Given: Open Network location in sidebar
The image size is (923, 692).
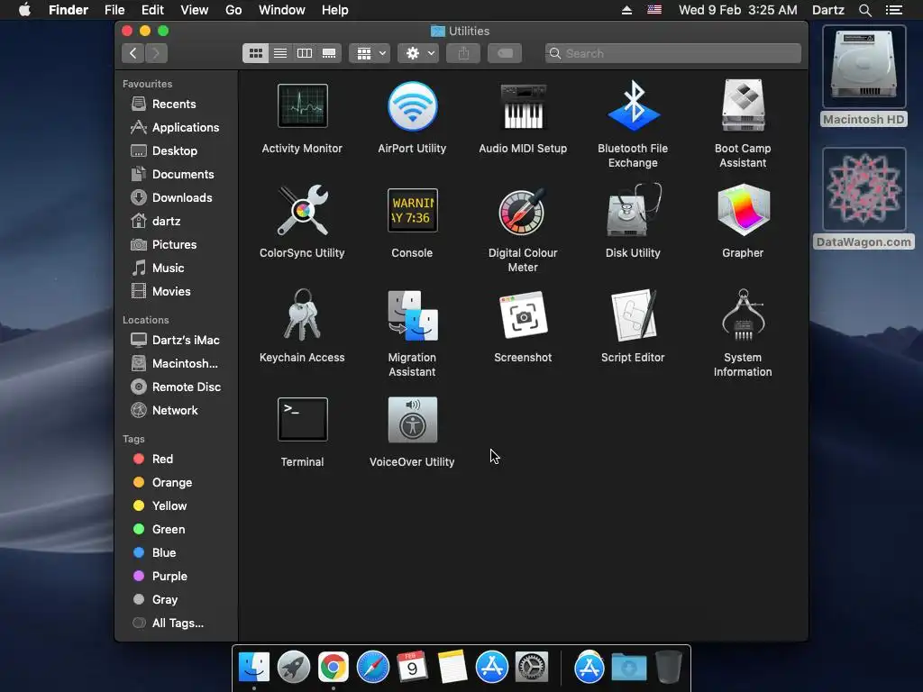Looking at the screenshot, I should click(176, 410).
